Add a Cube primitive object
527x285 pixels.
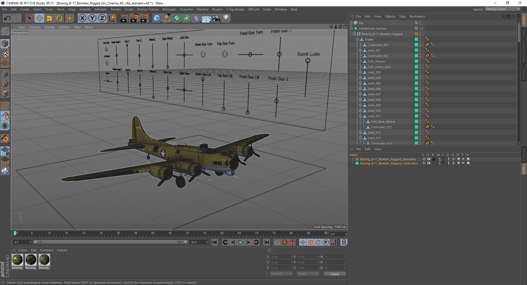click(x=157, y=18)
